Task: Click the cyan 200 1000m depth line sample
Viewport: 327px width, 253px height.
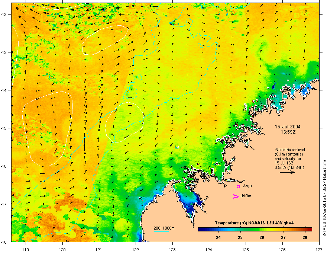Action: [x=161, y=231]
